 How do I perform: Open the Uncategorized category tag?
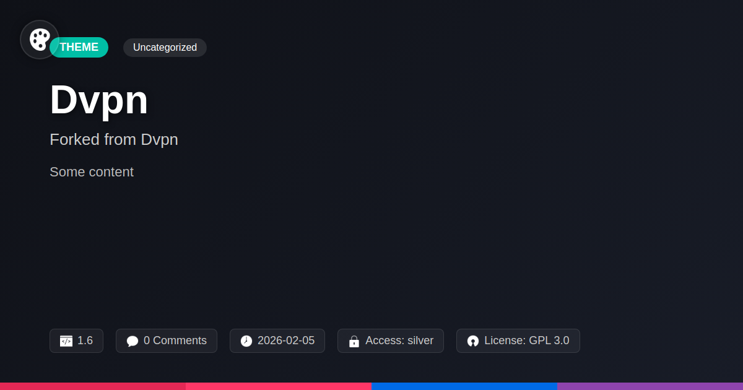(165, 48)
